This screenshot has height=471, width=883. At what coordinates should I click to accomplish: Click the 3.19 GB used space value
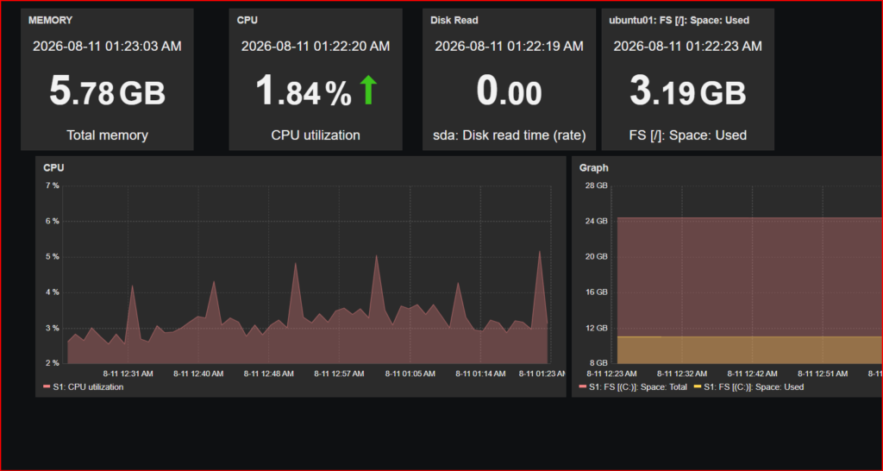[687, 91]
